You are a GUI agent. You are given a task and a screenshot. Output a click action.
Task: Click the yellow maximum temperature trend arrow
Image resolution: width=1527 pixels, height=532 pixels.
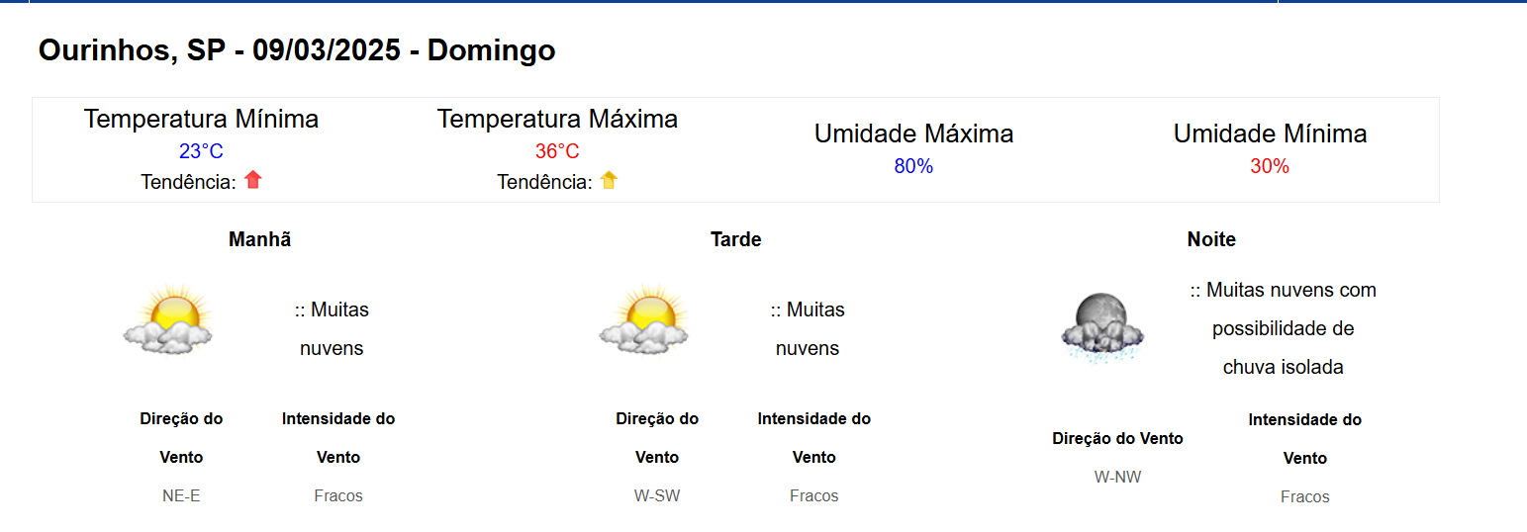(609, 180)
